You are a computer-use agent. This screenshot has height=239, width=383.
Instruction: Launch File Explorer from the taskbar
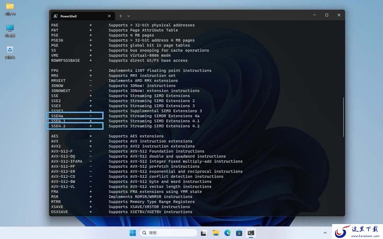(215, 233)
